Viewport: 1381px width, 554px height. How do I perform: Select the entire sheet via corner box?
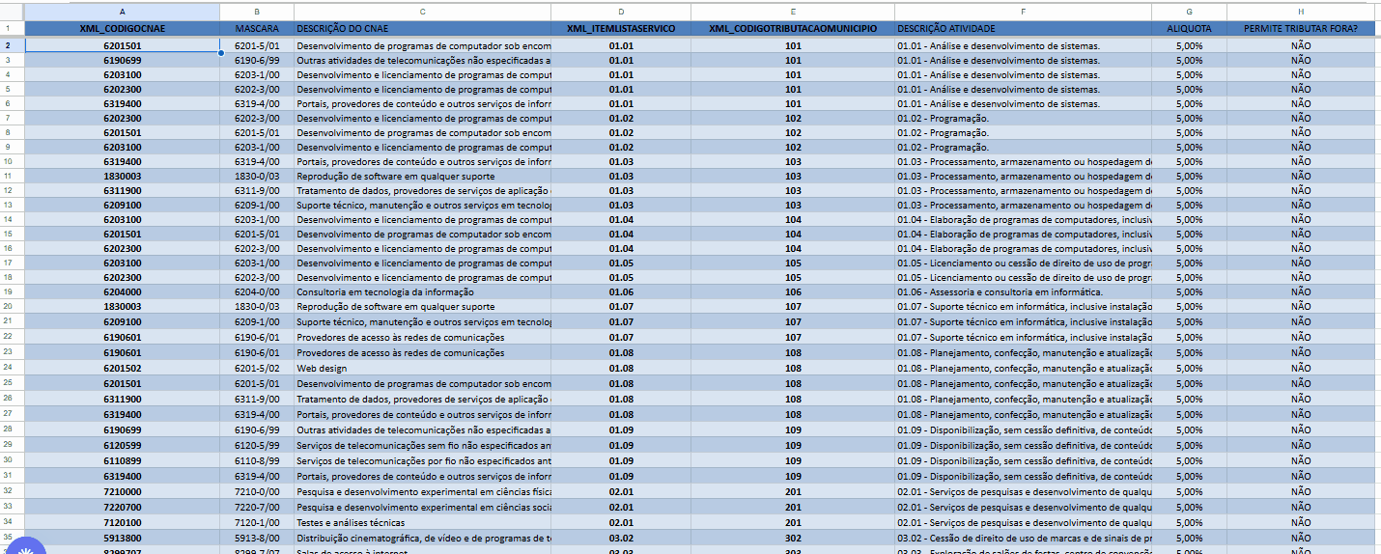[x=12, y=11]
